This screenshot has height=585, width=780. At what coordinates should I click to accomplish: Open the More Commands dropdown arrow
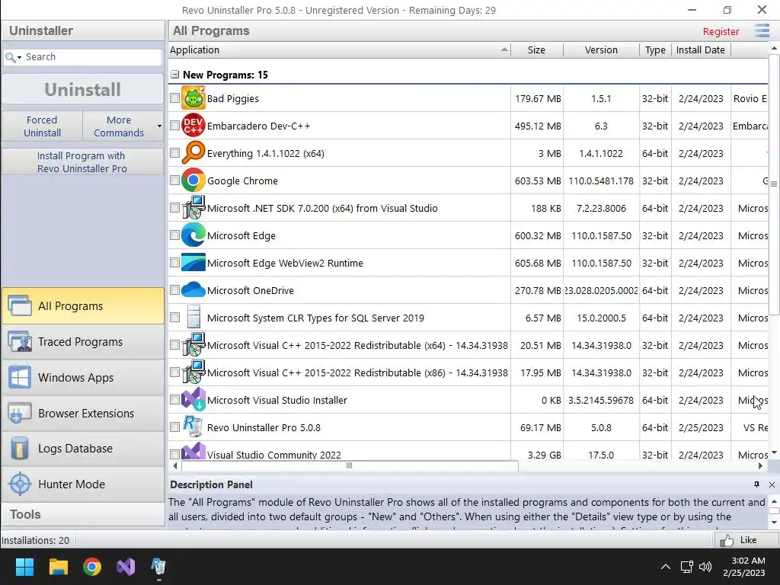159,126
